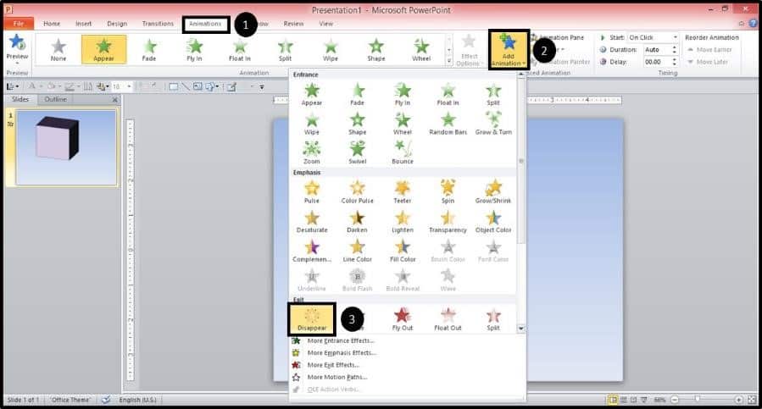Open More Emphasis Effects dialog
The height and width of the screenshot is (409, 762).
[x=342, y=352]
